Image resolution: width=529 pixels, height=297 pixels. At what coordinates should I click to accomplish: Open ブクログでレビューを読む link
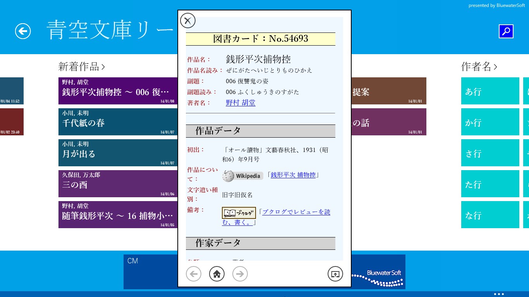tap(296, 212)
